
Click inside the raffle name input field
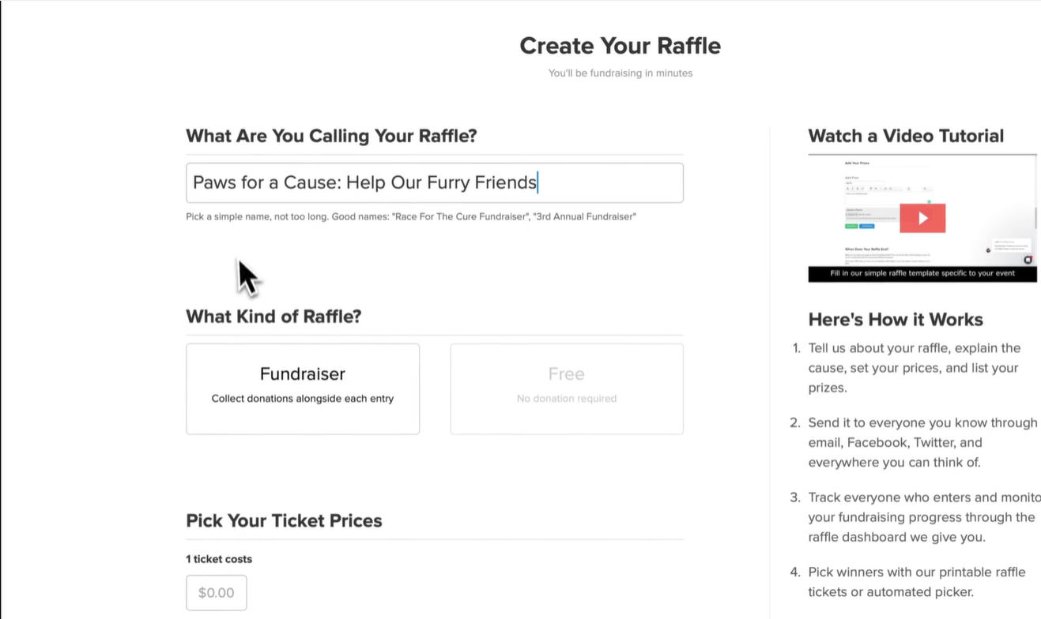434,182
